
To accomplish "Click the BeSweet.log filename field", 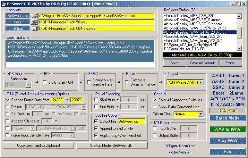I will (132, 121).
